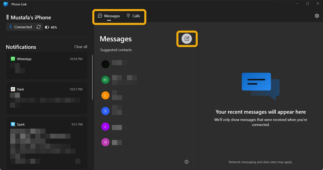Refresh the phone connection
Viewport: 323px width, 170px height.
39,27
